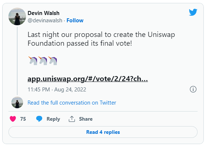Click the blue reply bubble icon
Image resolution: width=206 pixels, height=147 pixels.
(x=39, y=119)
